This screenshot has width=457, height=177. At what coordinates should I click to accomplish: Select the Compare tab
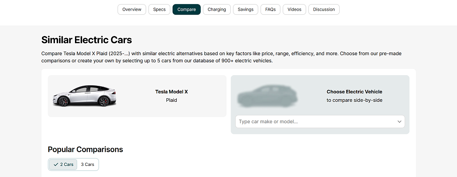tap(187, 9)
